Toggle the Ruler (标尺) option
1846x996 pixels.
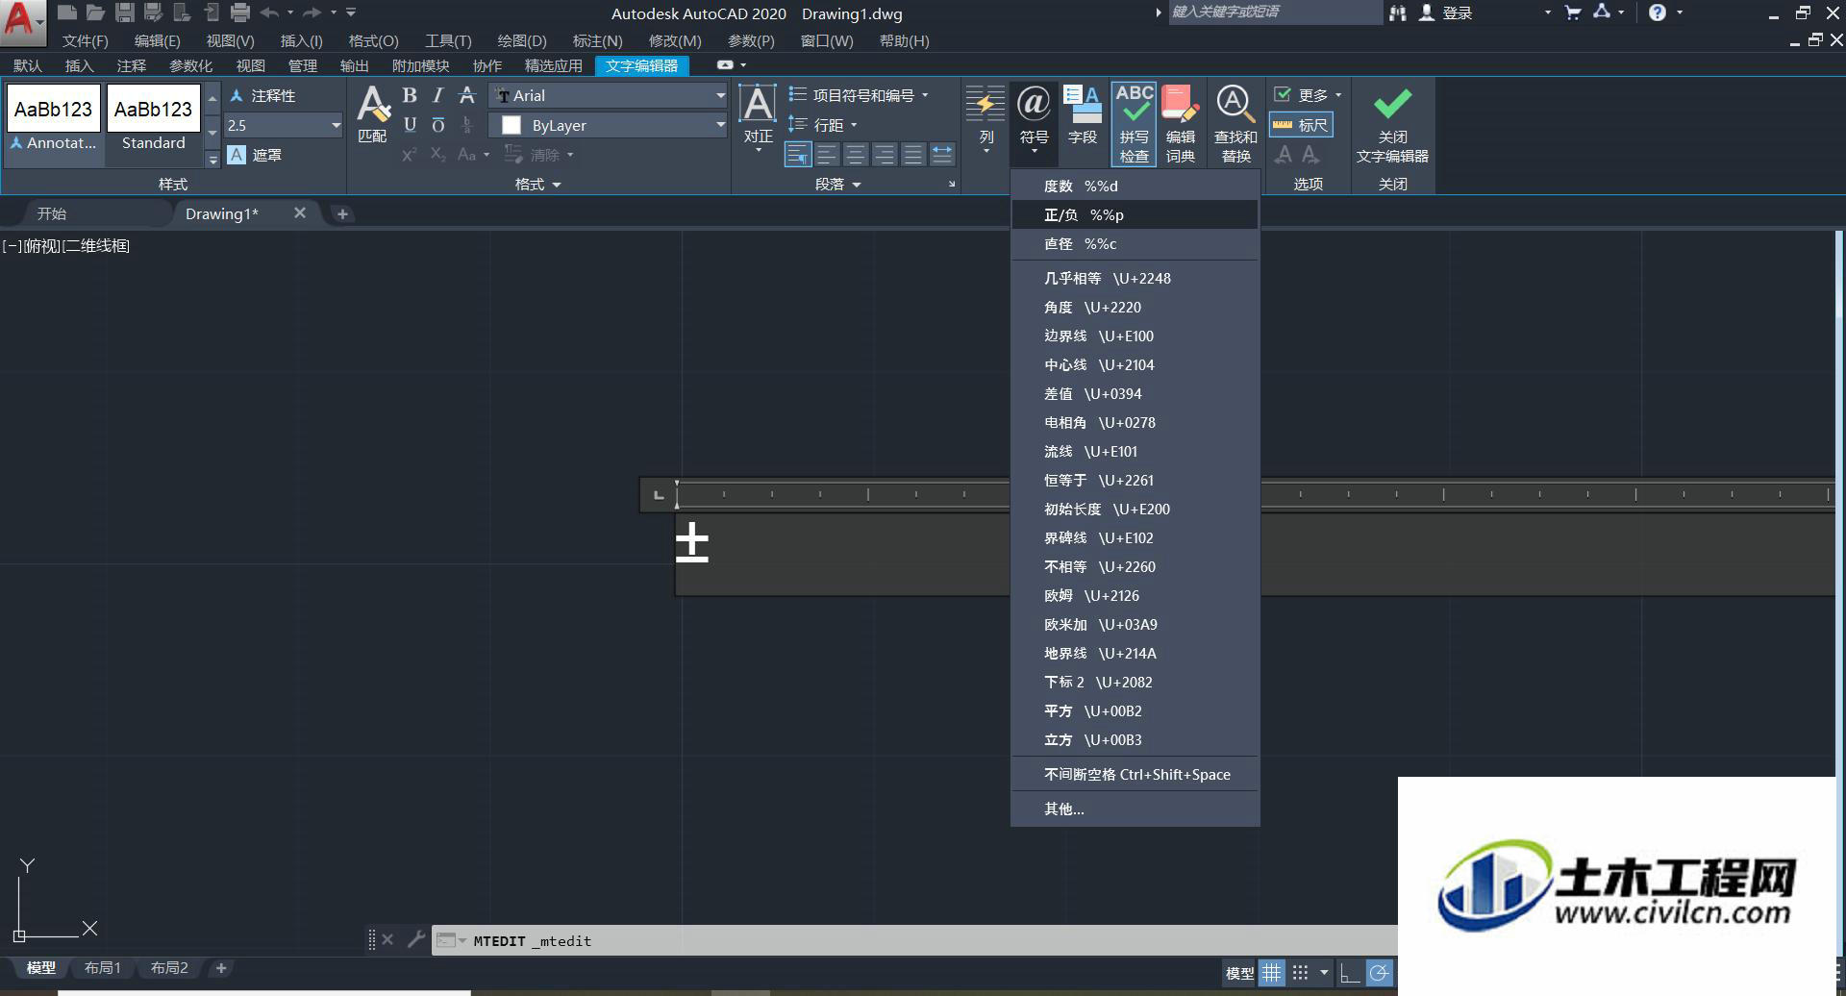point(1301,125)
